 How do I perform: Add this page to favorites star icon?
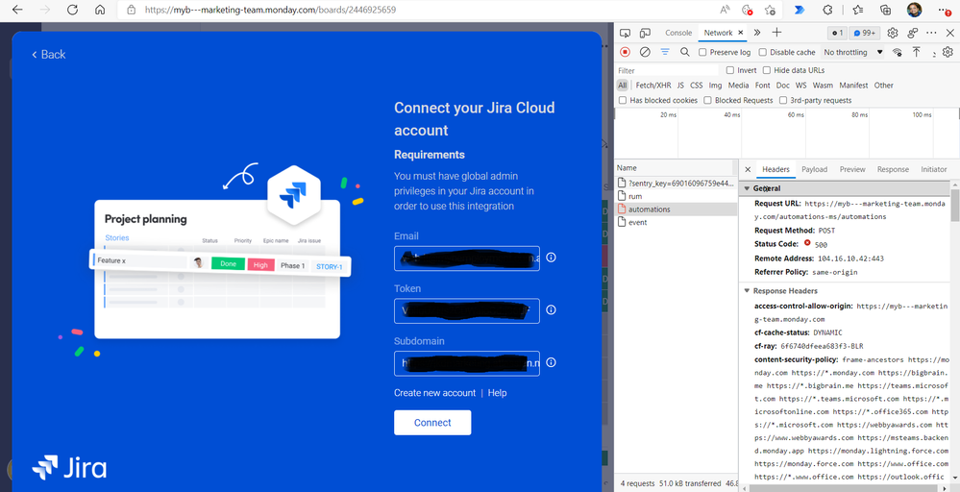[770, 10]
